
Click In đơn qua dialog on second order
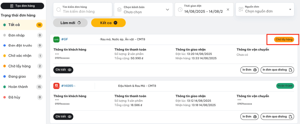277,117
